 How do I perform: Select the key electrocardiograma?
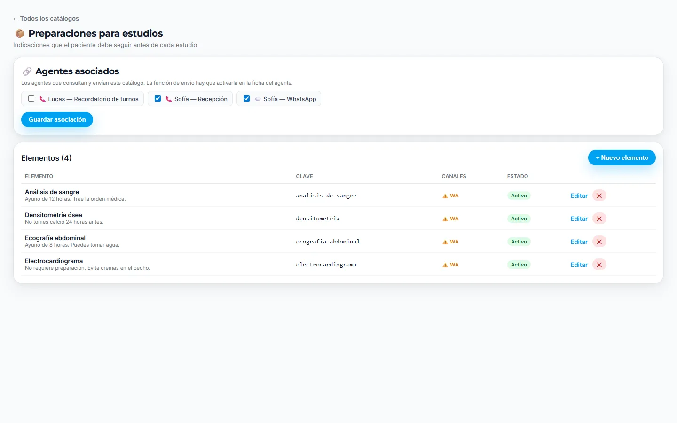326,265
